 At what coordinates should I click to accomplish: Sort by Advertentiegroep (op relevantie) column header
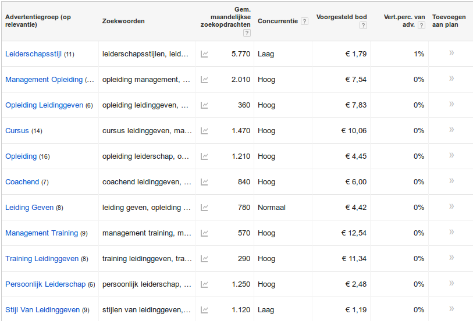point(38,21)
